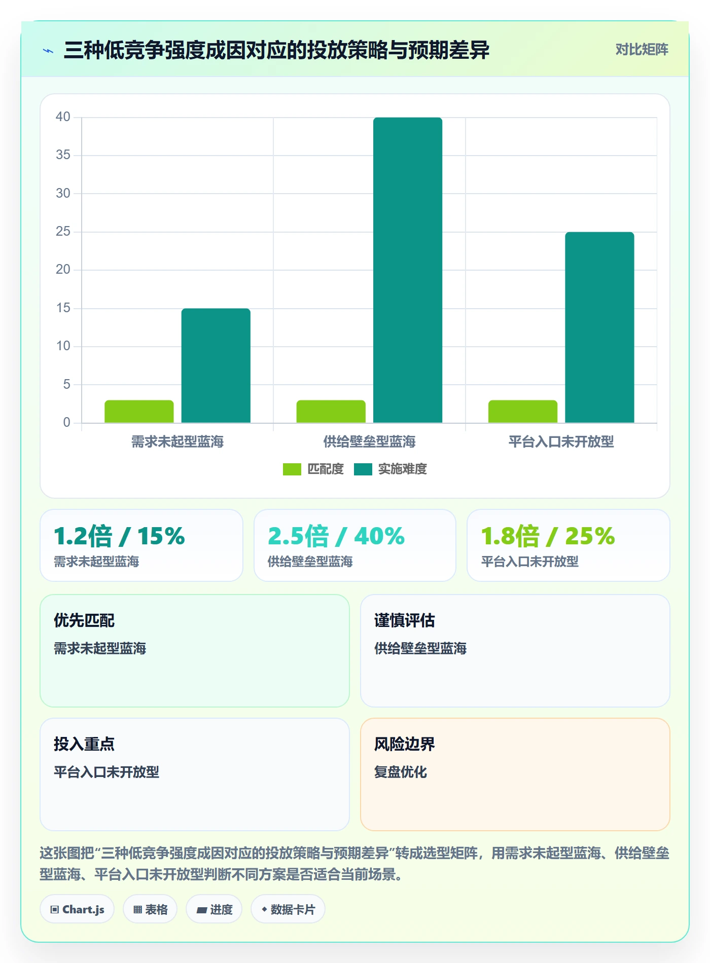The height and width of the screenshot is (963, 710).
Task: Click the bar icon in 进度 chip
Action: tap(201, 910)
